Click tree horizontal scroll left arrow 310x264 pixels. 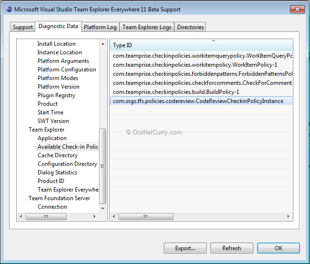pos(21,216)
